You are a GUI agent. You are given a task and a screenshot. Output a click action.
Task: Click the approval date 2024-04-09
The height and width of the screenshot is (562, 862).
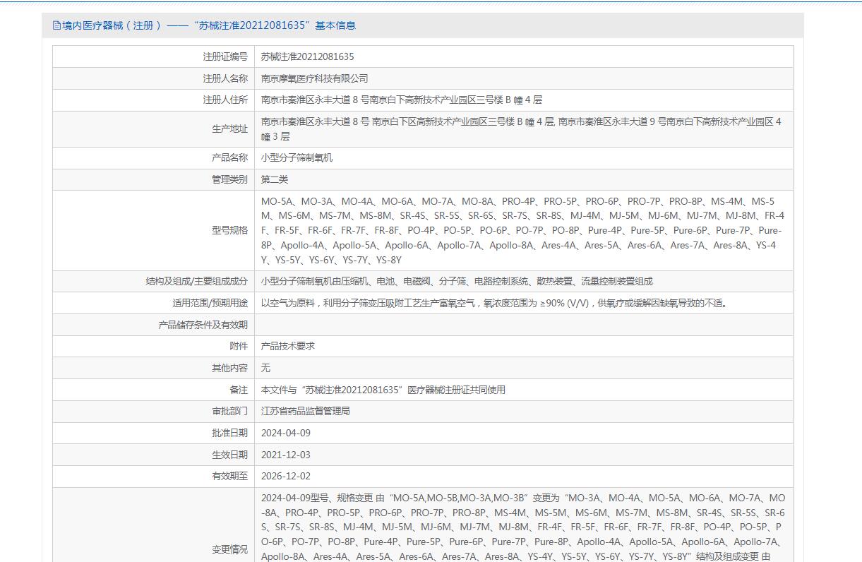click(286, 433)
